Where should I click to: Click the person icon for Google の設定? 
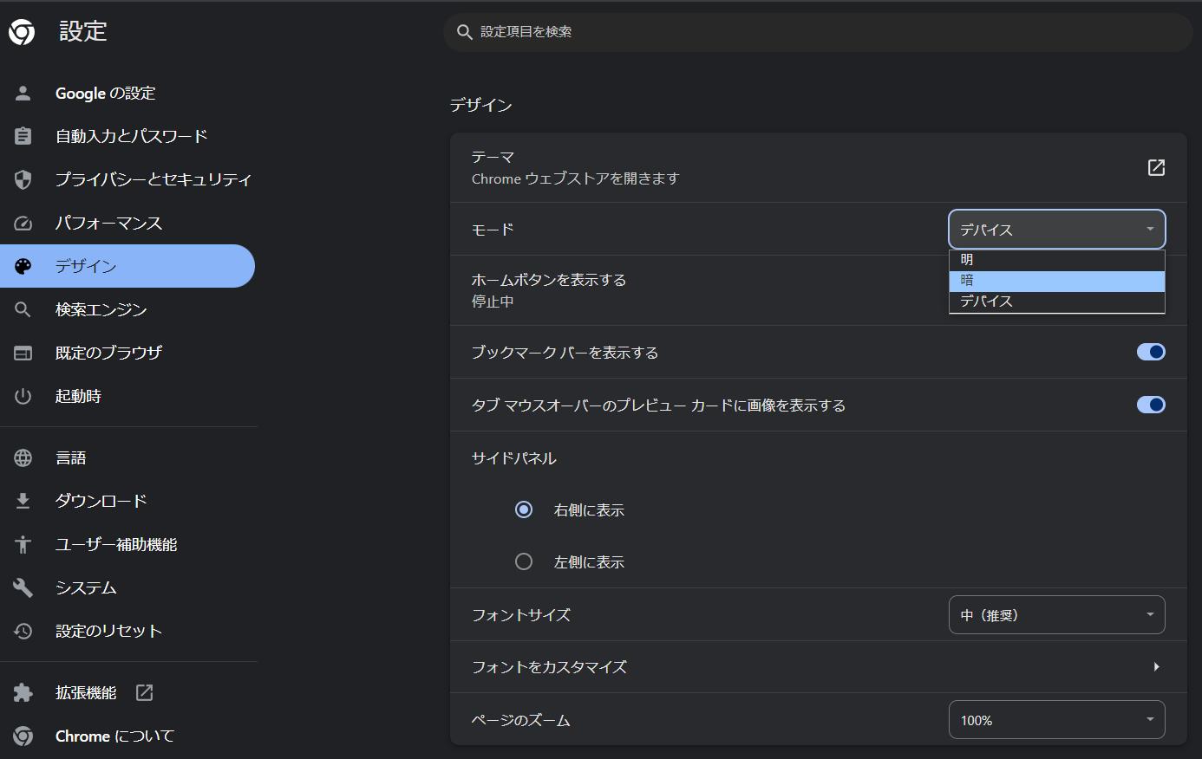[x=23, y=93]
